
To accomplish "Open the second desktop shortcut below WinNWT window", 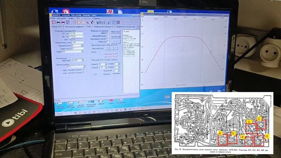I will tap(70, 104).
